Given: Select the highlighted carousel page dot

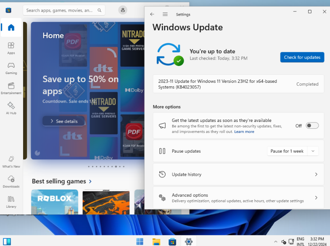Looking at the screenshot, I should (x=116, y=167).
